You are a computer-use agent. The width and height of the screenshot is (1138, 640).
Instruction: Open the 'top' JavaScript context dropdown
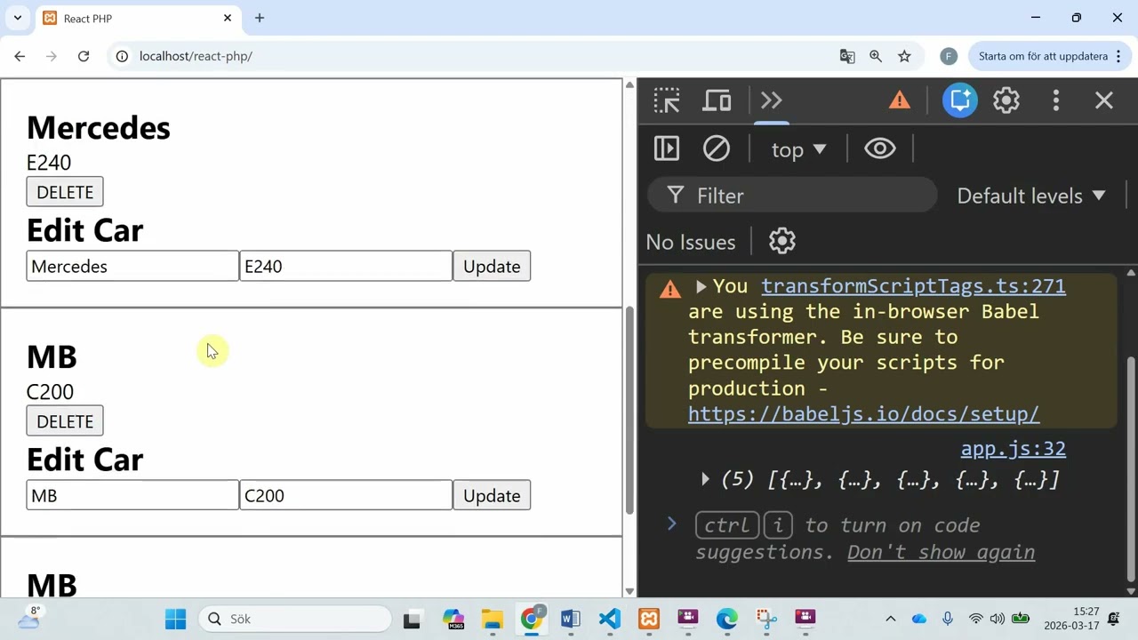click(798, 149)
